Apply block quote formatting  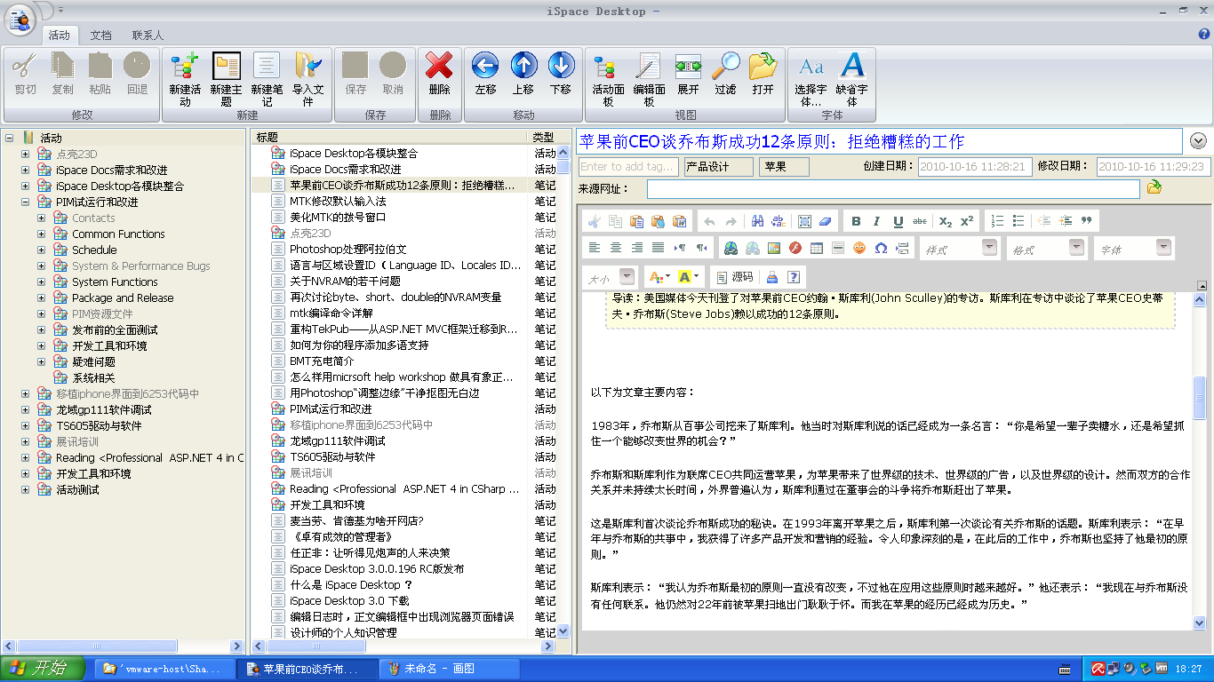click(x=1086, y=221)
